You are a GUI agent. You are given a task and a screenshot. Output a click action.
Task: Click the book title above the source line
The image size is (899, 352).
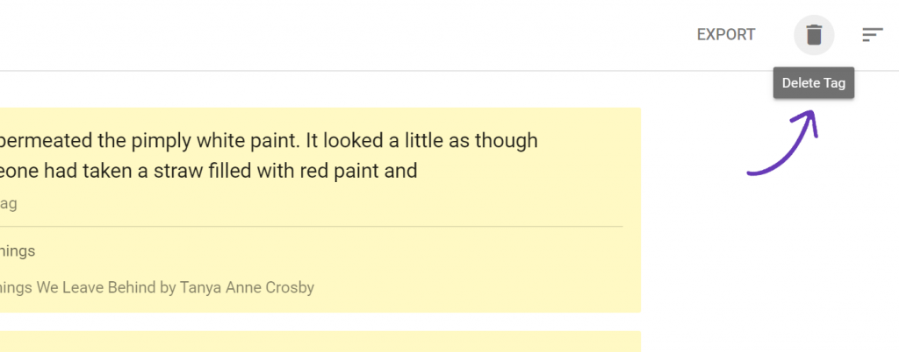[18, 250]
